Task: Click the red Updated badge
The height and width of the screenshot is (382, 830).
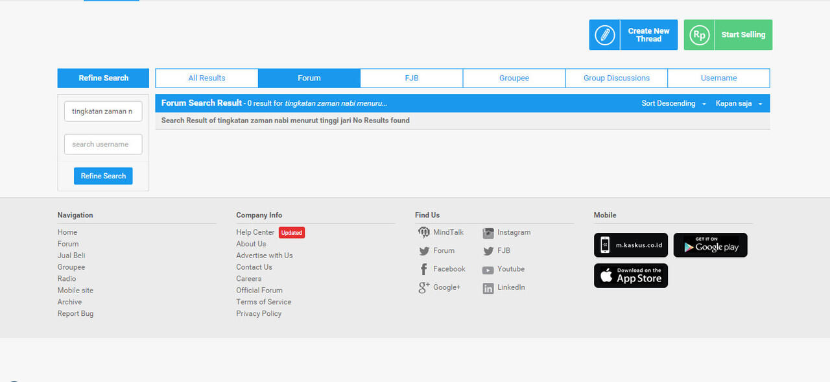Action: pyautogui.click(x=292, y=232)
